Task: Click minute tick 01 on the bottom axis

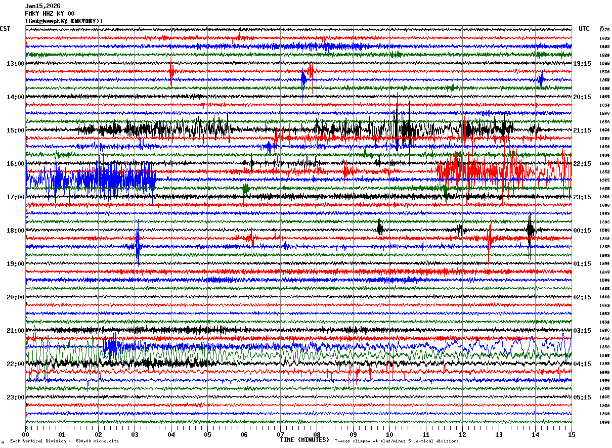Action: pos(62,434)
